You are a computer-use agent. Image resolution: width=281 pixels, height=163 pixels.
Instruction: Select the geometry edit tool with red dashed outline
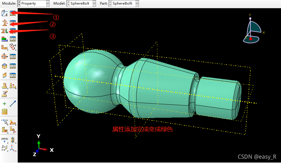(x=5, y=86)
